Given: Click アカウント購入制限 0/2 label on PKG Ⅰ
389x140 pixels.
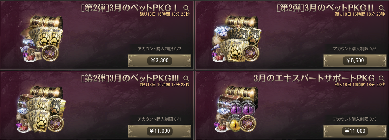Looking at the screenshot, I should click(x=159, y=49).
